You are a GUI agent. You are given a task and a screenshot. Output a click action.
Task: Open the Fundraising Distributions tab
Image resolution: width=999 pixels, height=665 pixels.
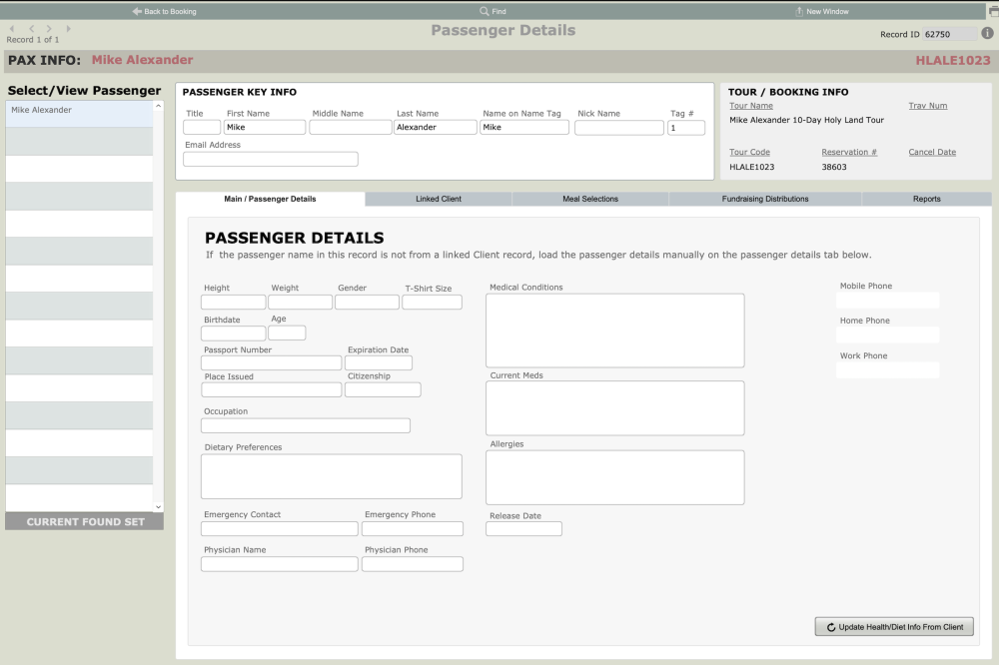pyautogui.click(x=765, y=199)
